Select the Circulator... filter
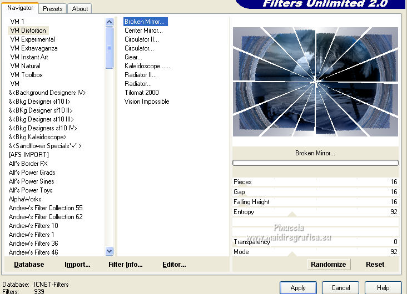Screen dimensions: 407x294 coord(139,48)
